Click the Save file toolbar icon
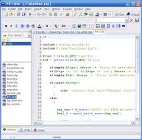142x140 pixels. tap(18, 15)
